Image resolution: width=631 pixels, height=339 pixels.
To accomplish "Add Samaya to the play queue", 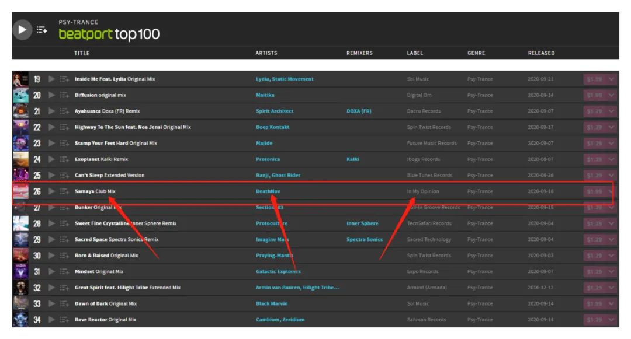I will (x=64, y=191).
